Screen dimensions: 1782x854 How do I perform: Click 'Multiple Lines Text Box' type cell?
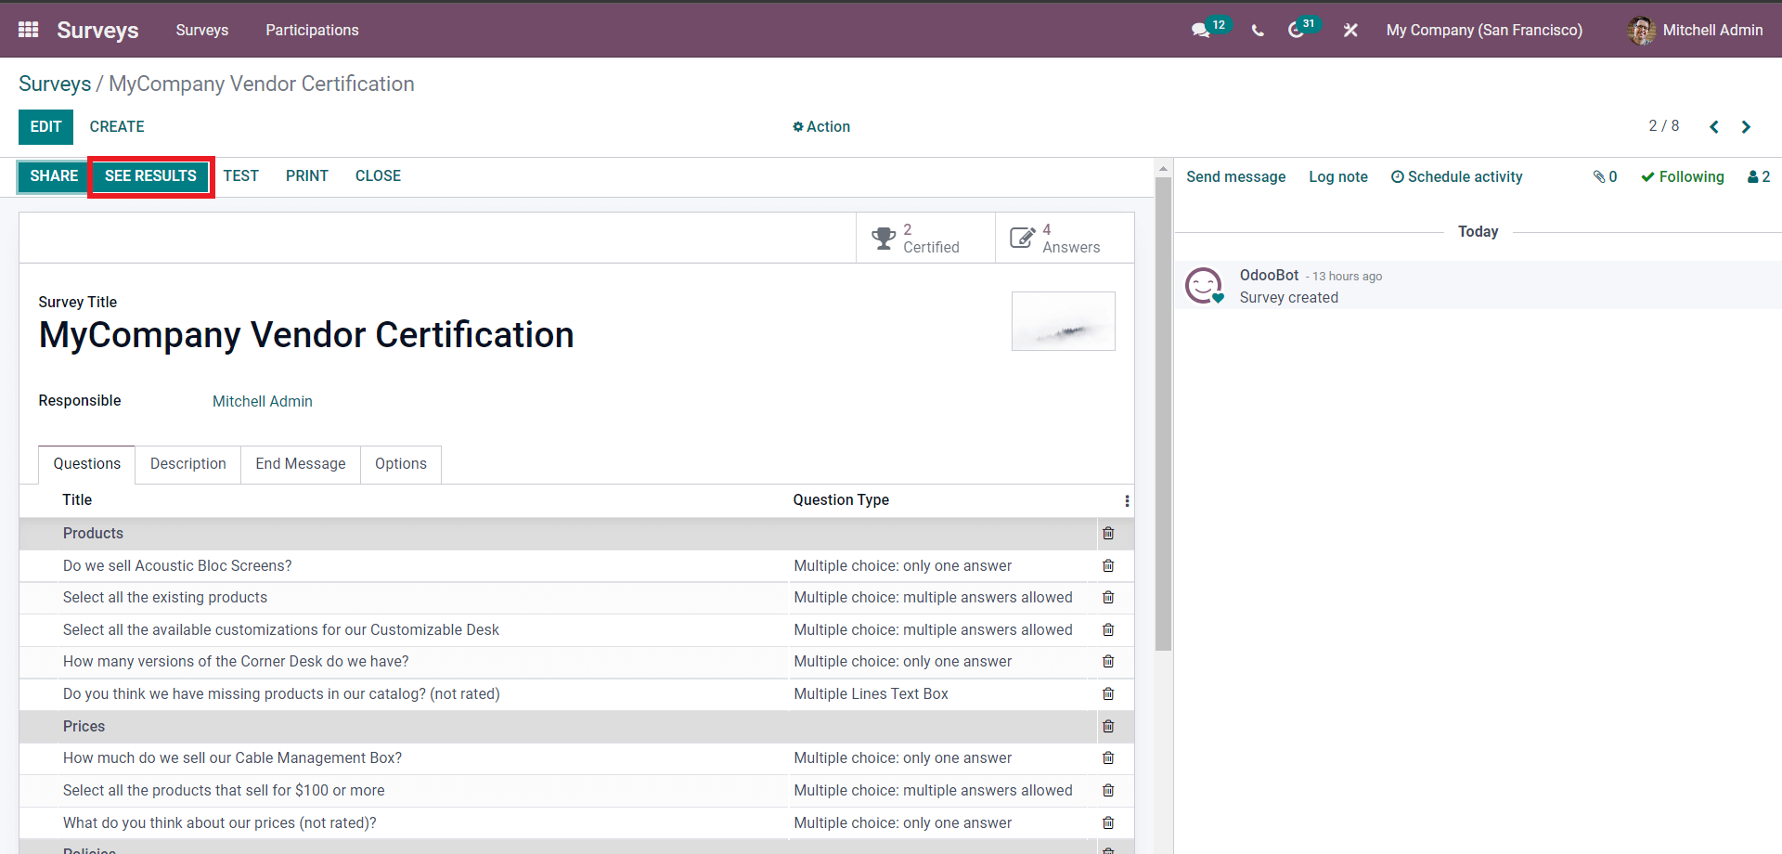[871, 694]
